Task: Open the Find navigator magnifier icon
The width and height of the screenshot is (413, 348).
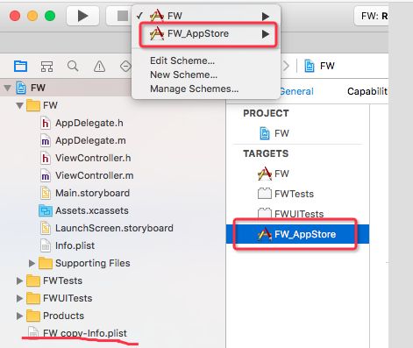Action: pyautogui.click(x=73, y=67)
